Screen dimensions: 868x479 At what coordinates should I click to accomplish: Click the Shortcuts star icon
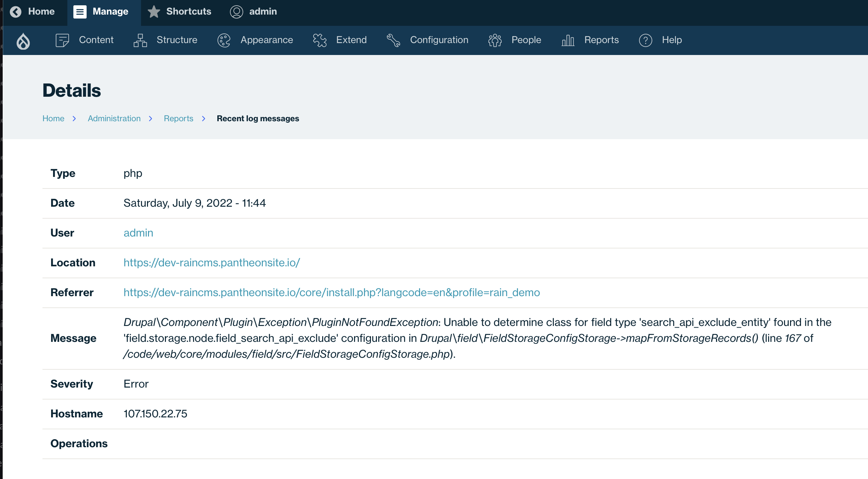(x=154, y=12)
